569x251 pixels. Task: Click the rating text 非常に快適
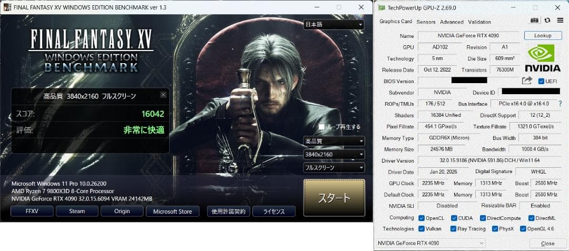pyautogui.click(x=144, y=129)
